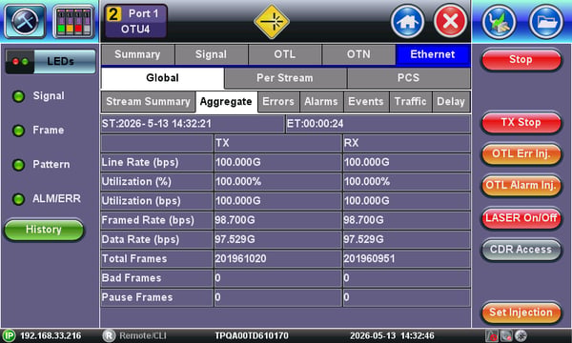Select the Ethernet tab
This screenshot has height=343, width=572.
[433, 54]
